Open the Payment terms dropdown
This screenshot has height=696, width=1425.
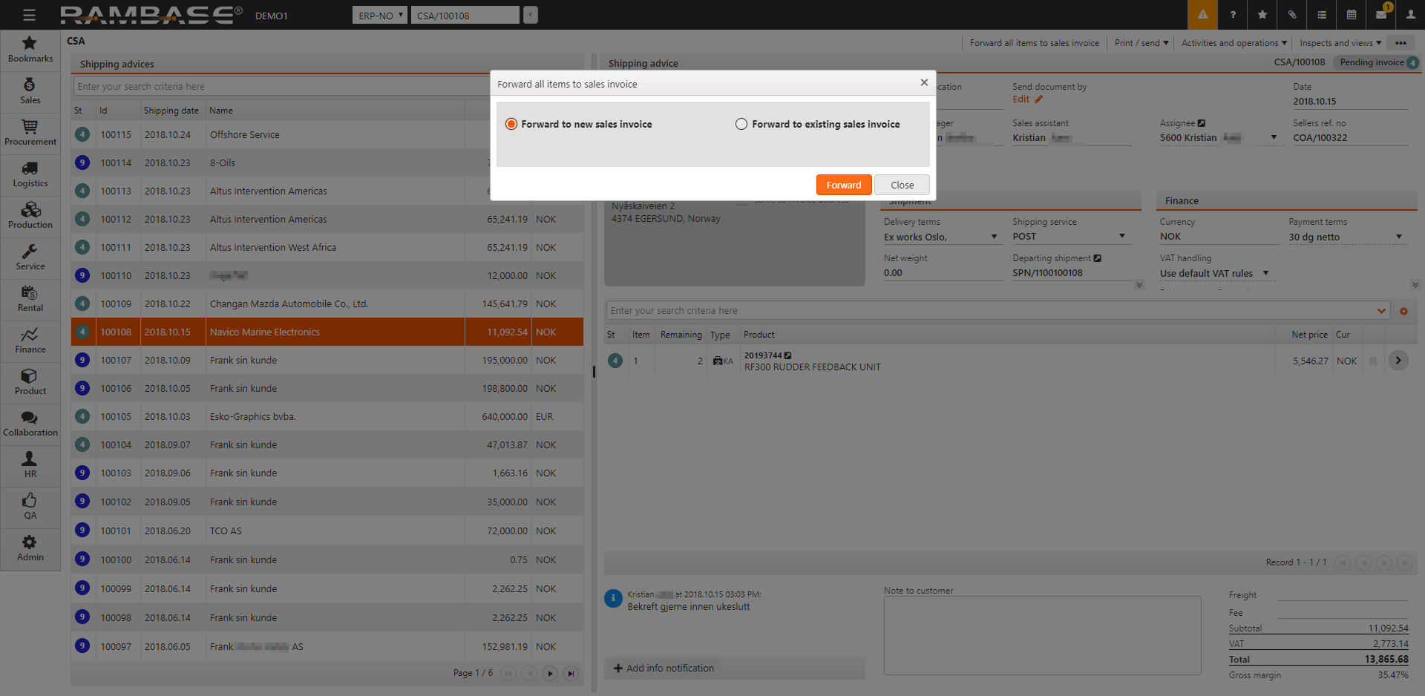1398,237
